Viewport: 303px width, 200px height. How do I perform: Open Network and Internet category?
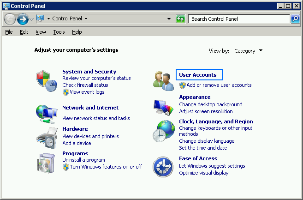[x=90, y=108]
